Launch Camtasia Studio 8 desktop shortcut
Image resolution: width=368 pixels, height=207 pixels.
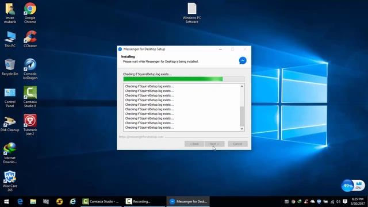[x=30, y=97]
